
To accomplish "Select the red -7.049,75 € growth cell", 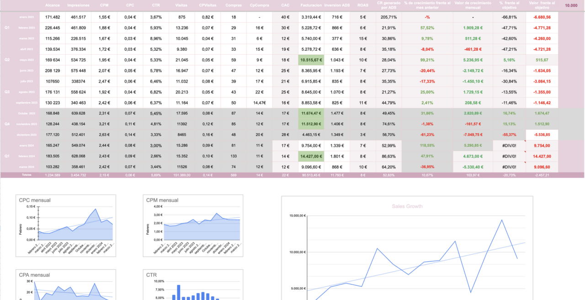I will (473, 135).
